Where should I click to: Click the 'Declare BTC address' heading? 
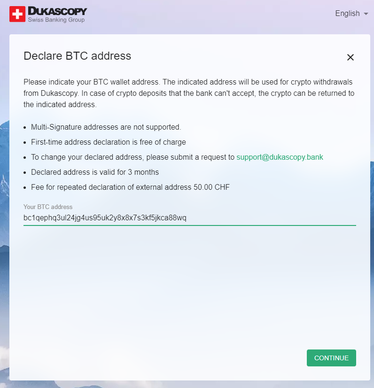coord(77,56)
